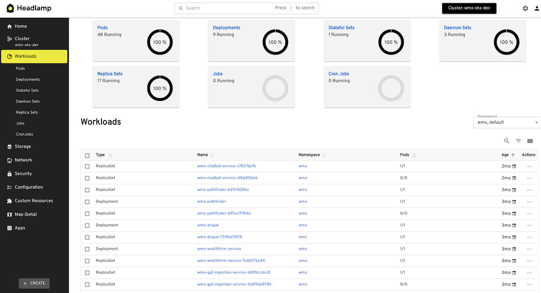541x293 pixels.
Task: Tick the wmx-wealthfirm-service deployment row checkbox
Action: pyautogui.click(x=87, y=249)
